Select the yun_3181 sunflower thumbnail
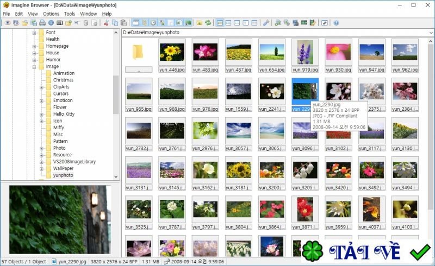435x266 pixels. click(x=239, y=170)
